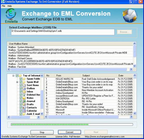The image size is (144, 139).
Task: Select the Mailbox - Administrator row
Action: [x=70, y=56]
